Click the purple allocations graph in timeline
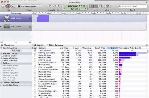The height and width of the screenshot is (98, 149). click(x=43, y=19)
